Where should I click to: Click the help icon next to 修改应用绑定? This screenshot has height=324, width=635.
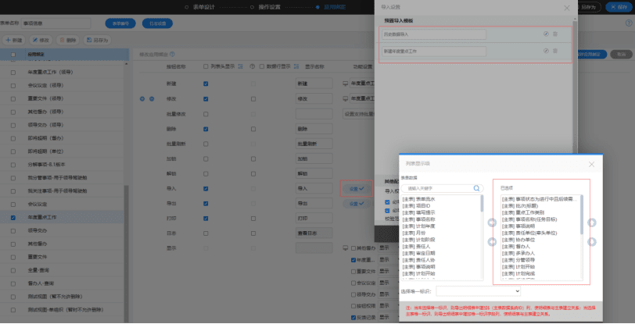coord(172,54)
